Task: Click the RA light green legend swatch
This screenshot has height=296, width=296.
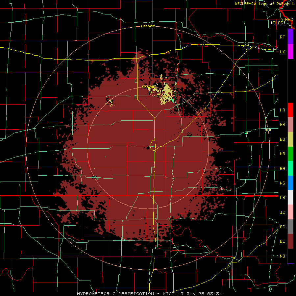Action: click(290, 168)
